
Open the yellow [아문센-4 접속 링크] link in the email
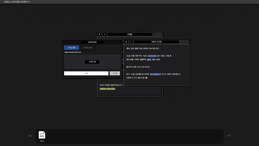(108, 89)
